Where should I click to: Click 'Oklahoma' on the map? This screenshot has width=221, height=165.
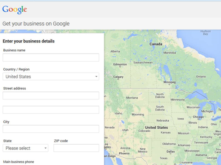click(169, 144)
